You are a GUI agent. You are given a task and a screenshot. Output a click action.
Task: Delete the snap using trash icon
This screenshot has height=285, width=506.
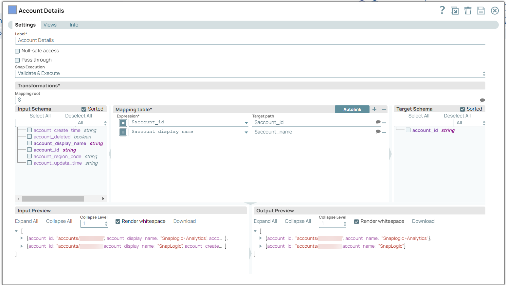468,10
